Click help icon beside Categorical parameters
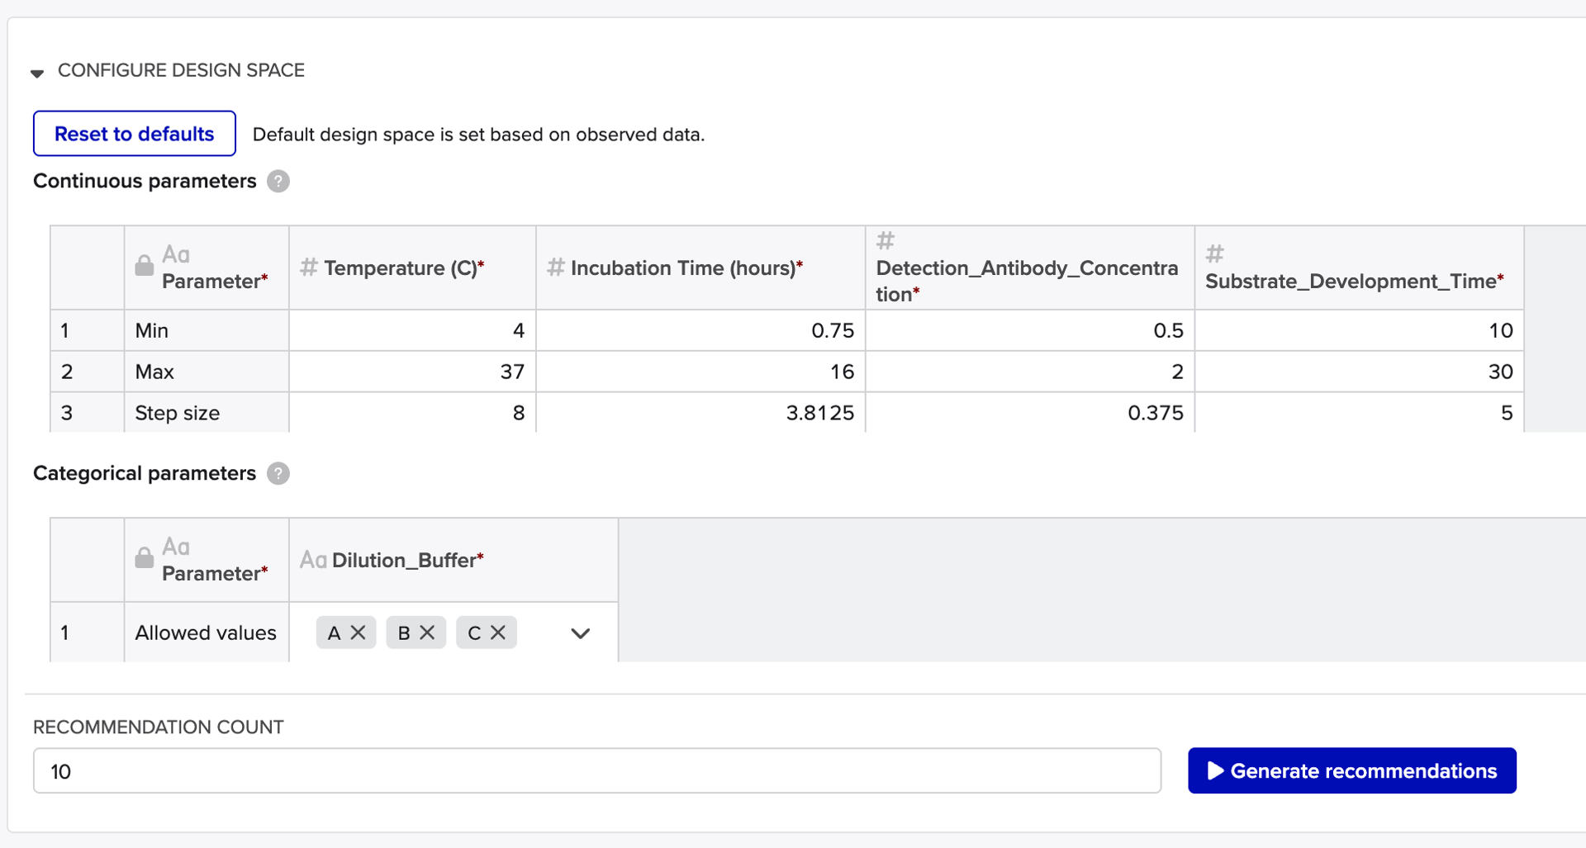The image size is (1586, 848). (x=278, y=473)
